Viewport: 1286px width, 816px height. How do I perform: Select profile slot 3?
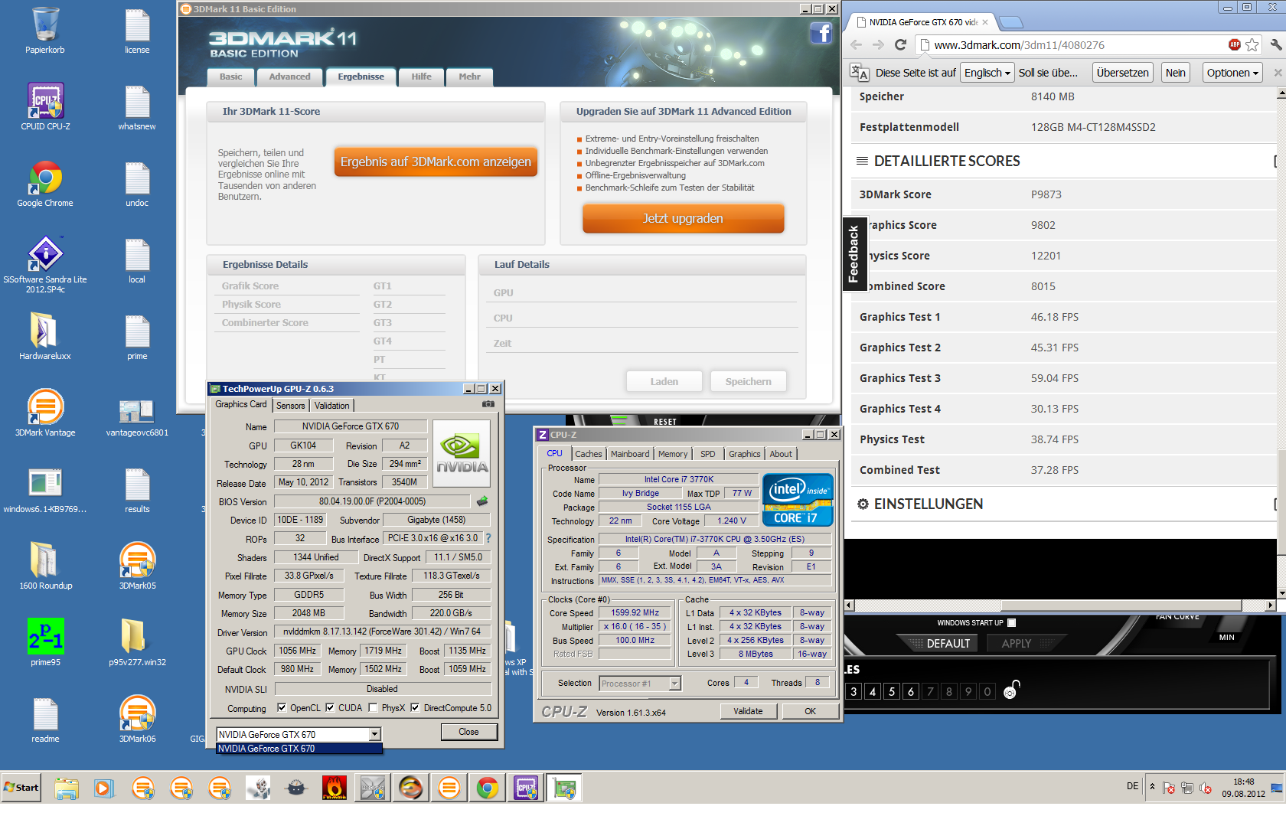(854, 691)
